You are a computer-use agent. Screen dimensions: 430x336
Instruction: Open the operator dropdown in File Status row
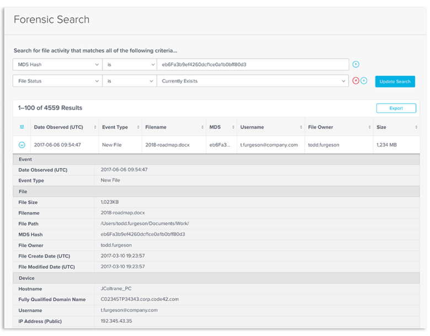130,81
